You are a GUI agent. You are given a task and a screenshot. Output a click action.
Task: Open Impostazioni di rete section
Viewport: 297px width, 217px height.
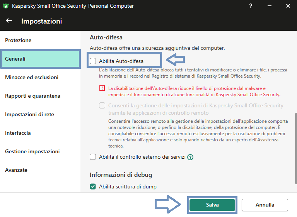click(x=40, y=114)
